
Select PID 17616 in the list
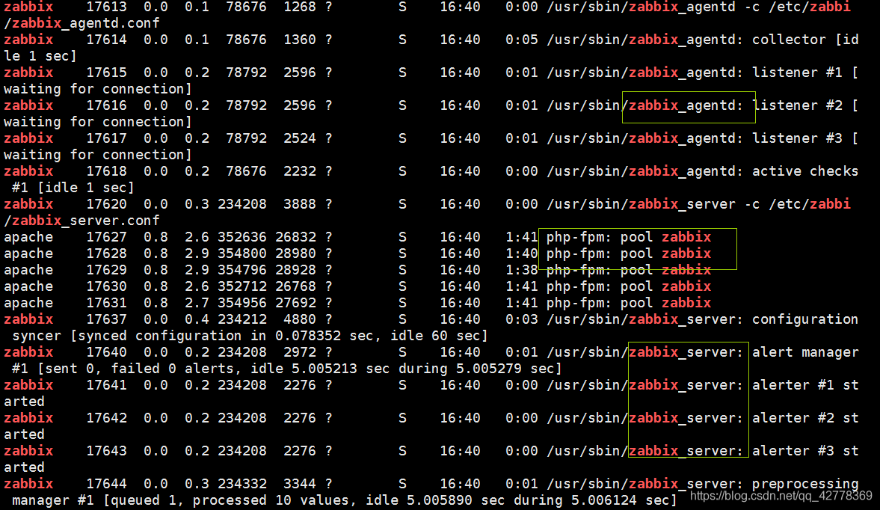106,105
